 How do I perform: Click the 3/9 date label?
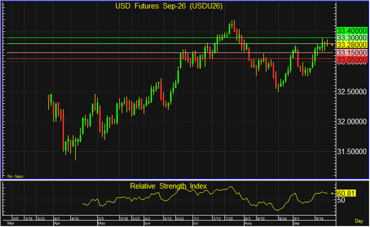click(x=16, y=218)
